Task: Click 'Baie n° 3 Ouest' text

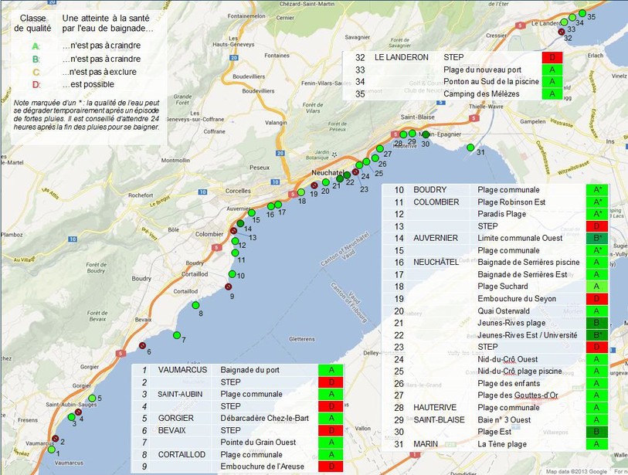Action: pyautogui.click(x=504, y=419)
